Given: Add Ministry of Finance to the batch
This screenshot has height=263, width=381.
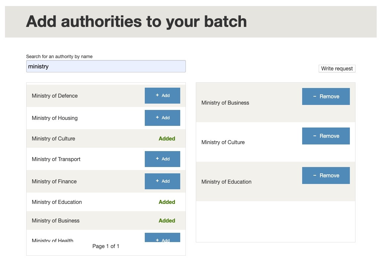Looking at the screenshot, I should tap(162, 181).
